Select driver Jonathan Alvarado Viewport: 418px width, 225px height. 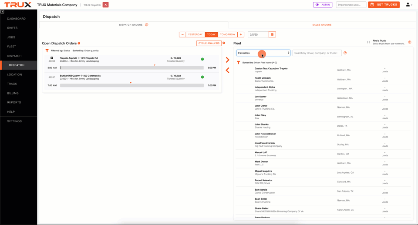[323, 145]
